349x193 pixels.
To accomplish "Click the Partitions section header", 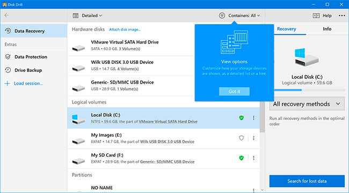I will [x=82, y=175].
